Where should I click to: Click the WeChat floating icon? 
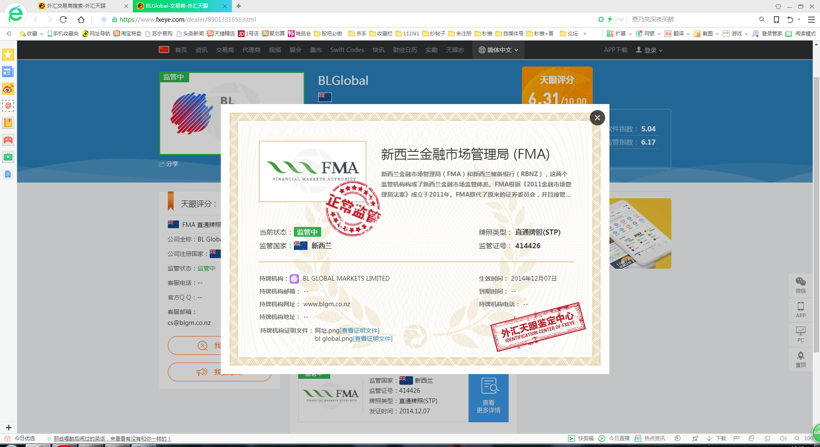point(800,284)
